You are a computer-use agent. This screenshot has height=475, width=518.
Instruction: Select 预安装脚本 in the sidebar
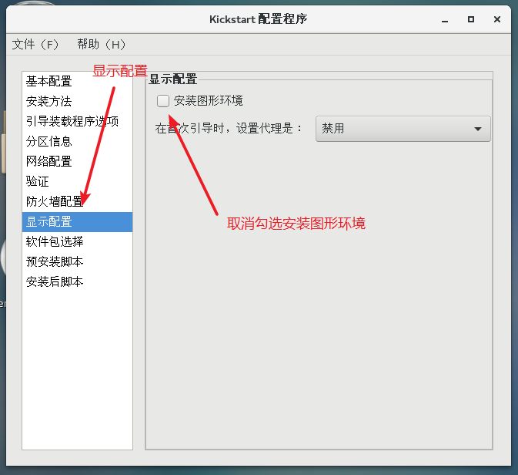coord(77,262)
